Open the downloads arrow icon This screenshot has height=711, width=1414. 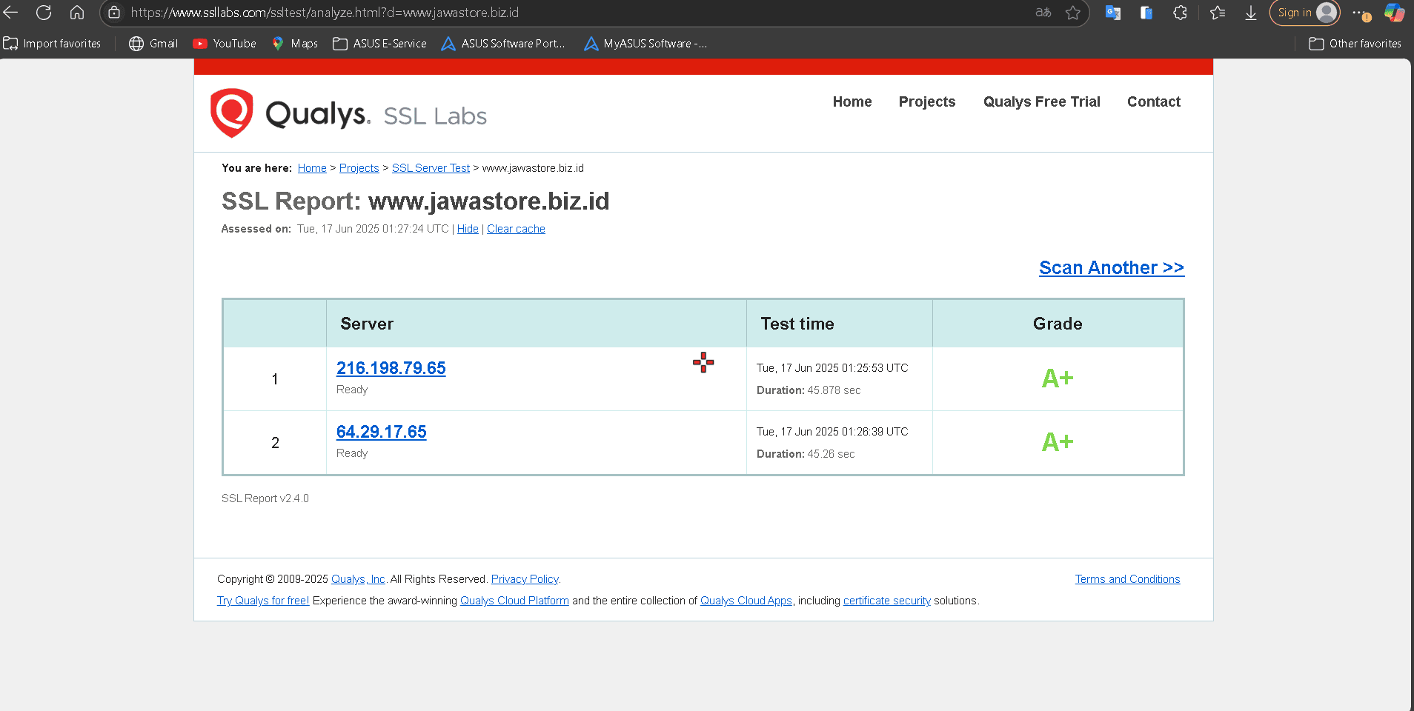point(1250,13)
